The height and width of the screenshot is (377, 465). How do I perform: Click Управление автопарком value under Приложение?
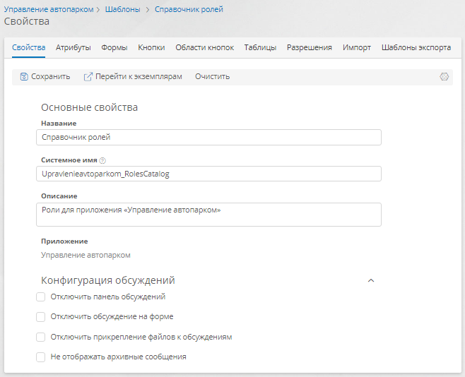tap(86, 256)
